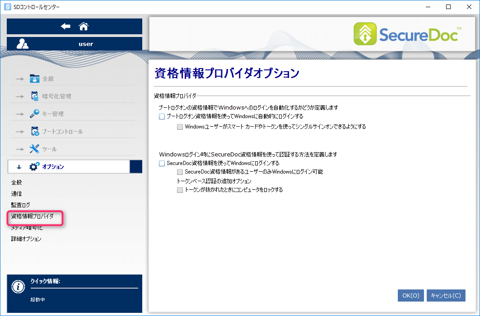
Task: Click the back arrow icon
Action: (x=66, y=27)
